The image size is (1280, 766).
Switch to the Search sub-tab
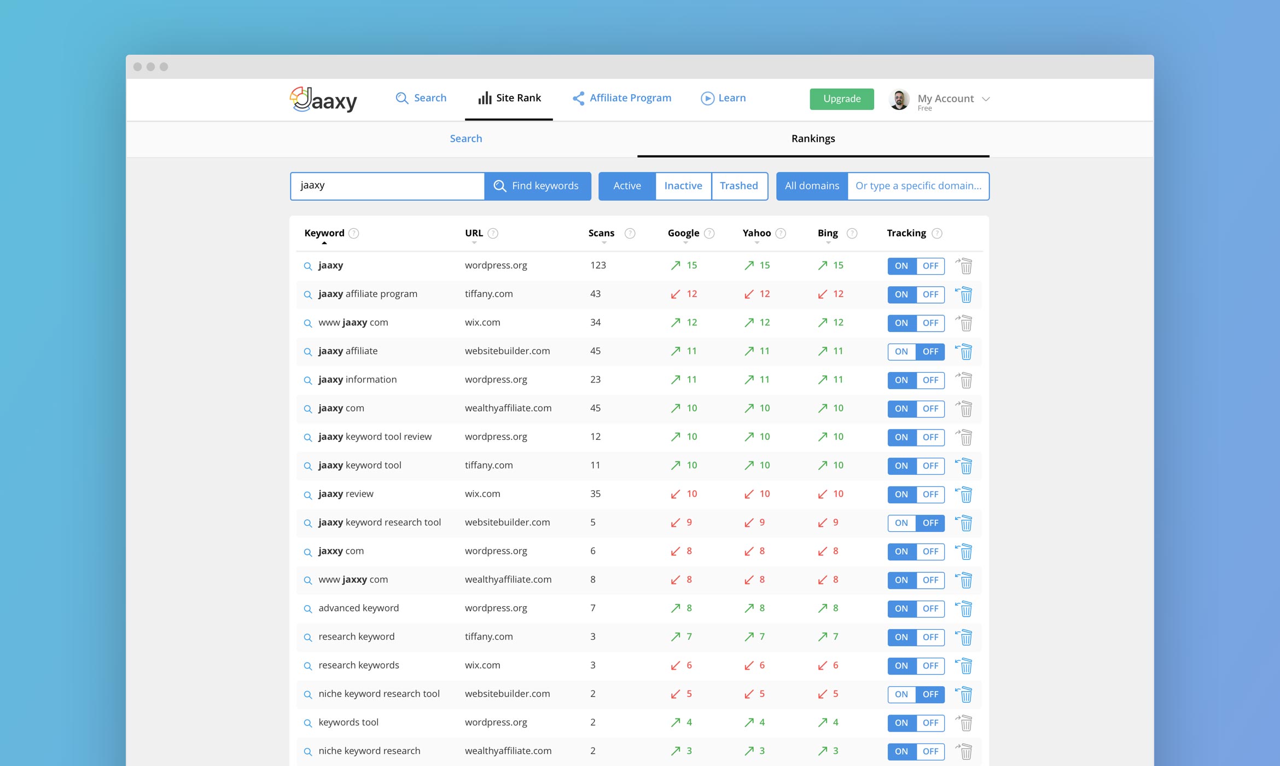[x=466, y=138]
